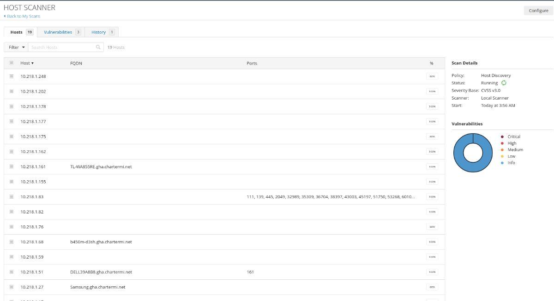Check the box for host 10.218.1.248
Viewport: 554px width, 301px height.
click(x=12, y=77)
